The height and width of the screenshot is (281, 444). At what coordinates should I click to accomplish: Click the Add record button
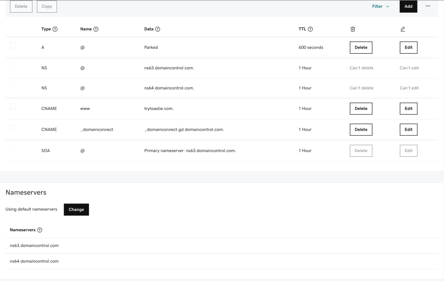(x=408, y=6)
